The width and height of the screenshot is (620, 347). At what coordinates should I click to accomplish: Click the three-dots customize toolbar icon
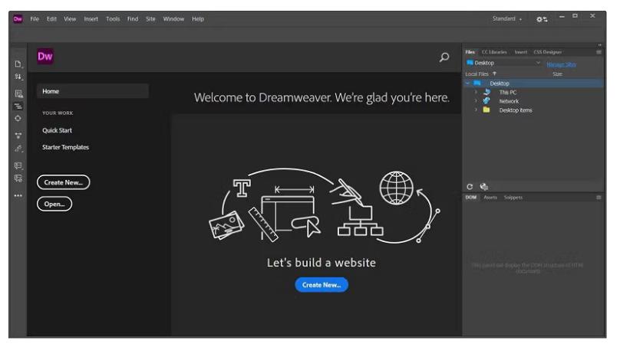click(x=18, y=195)
